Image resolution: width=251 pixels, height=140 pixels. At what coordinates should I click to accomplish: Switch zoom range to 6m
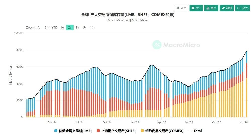click(47, 28)
